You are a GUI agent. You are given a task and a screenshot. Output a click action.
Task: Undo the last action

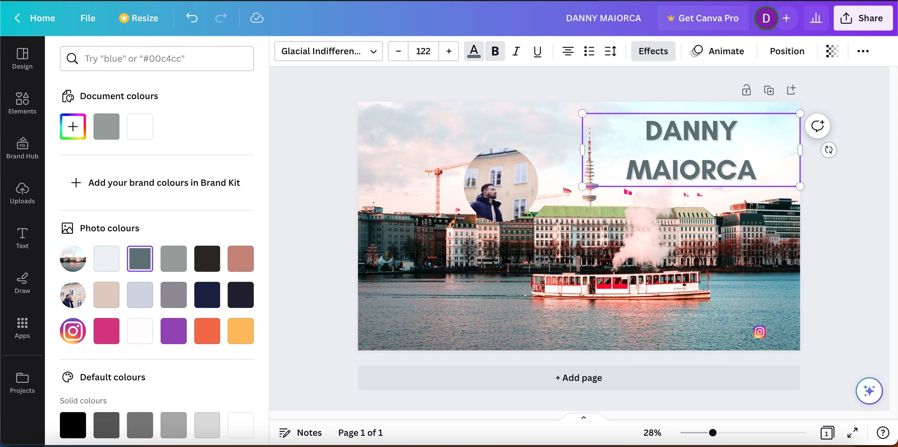(192, 18)
